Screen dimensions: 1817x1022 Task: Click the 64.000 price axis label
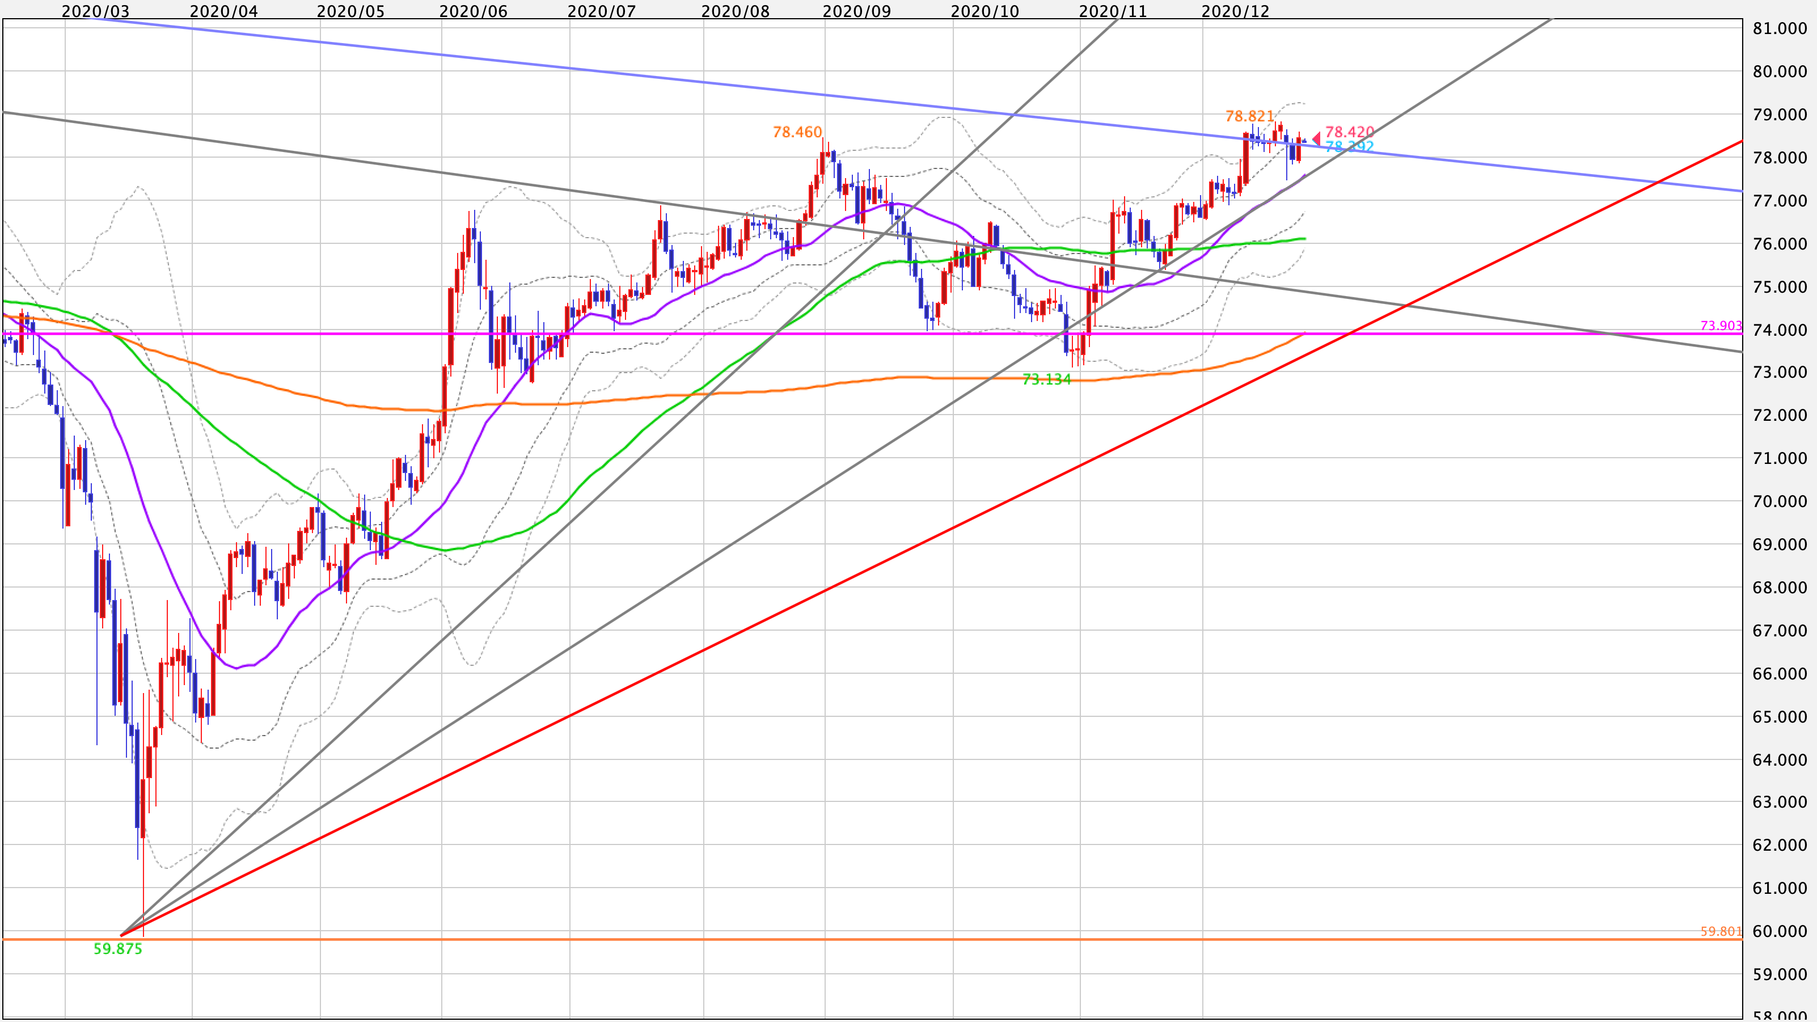(x=1780, y=759)
